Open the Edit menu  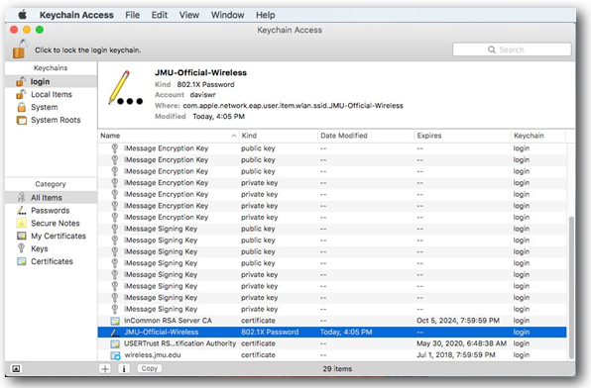(160, 15)
